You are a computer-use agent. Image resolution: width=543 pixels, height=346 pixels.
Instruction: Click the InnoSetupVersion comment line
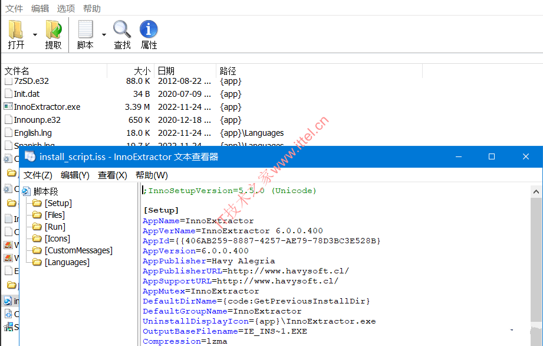click(230, 191)
